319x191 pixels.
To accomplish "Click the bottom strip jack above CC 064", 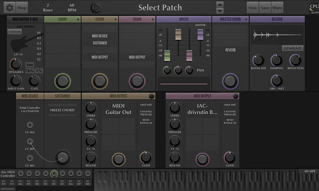I will [20, 173].
